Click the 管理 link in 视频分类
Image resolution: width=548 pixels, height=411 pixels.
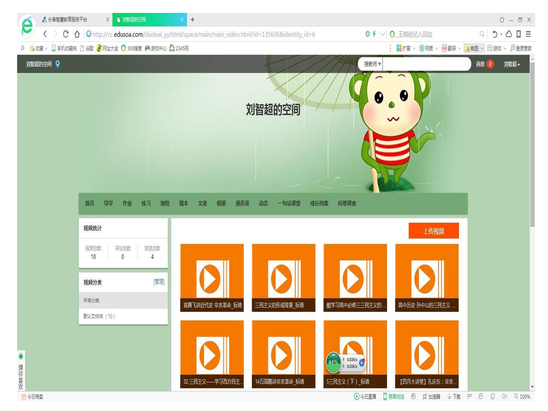coord(159,282)
